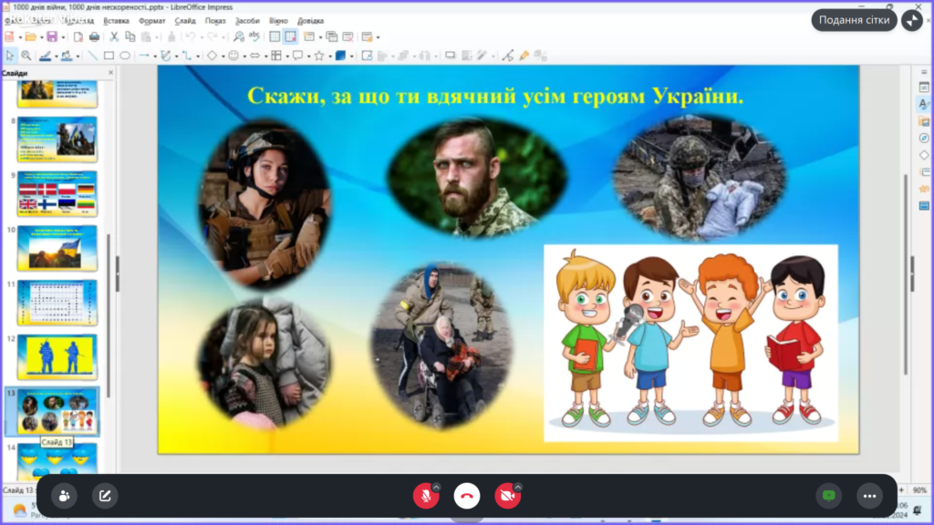Open the Довідка menu
Viewport: 934px width, 525px height.
pyautogui.click(x=310, y=20)
